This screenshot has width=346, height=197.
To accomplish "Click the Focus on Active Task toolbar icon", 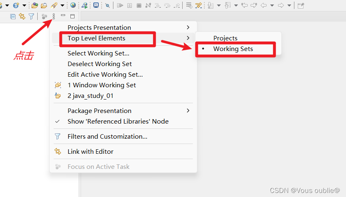I will point(44,16).
